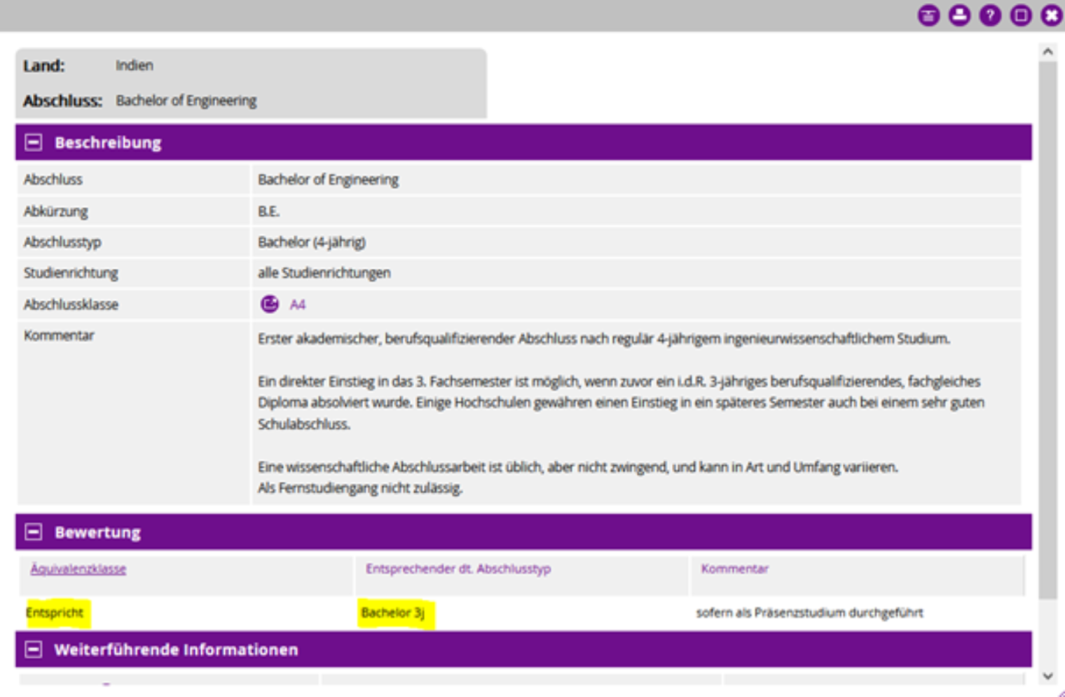Click the Kommentar column header in Bewertung
The height and width of the screenshot is (697, 1065).
point(736,568)
